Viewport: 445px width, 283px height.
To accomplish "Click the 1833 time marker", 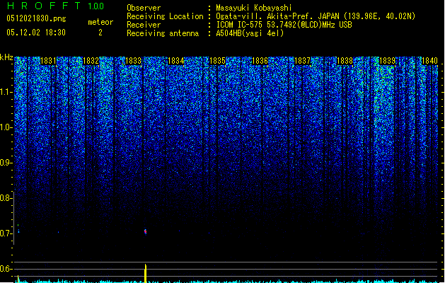I will pyautogui.click(x=133, y=61).
